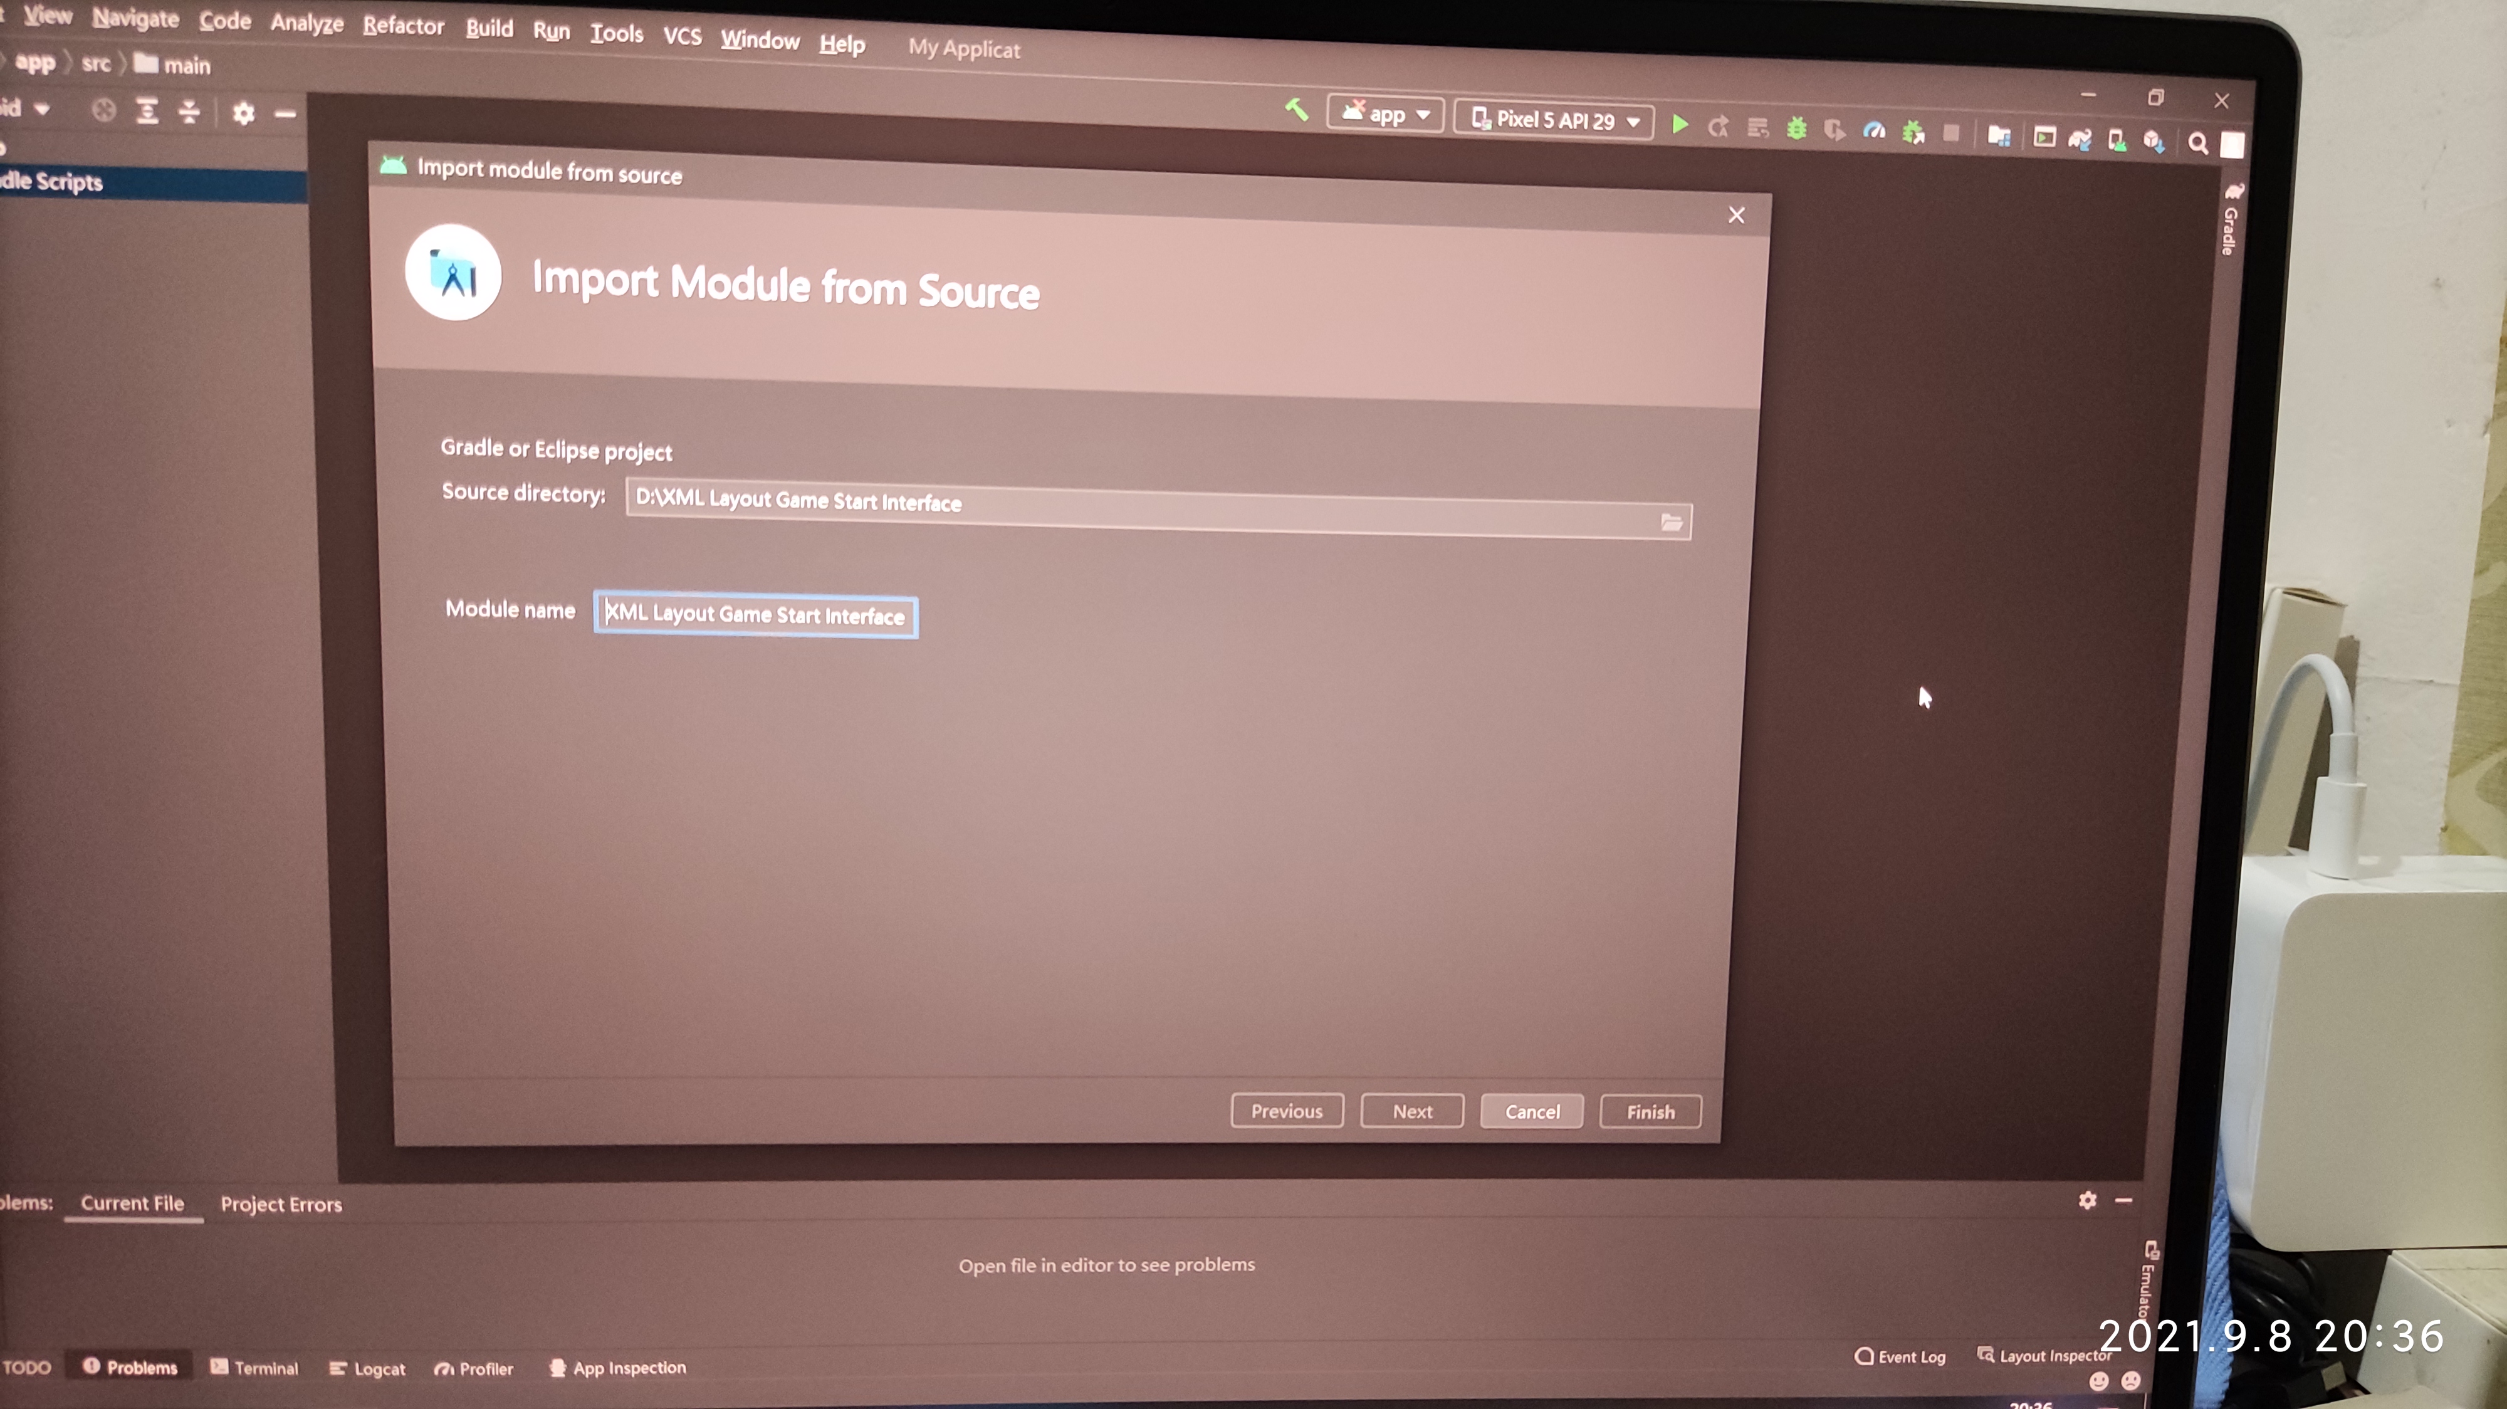Open the Android project view dropdown arrow

point(42,108)
